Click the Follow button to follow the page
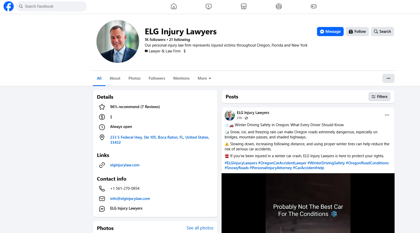The image size is (420, 233). [x=357, y=31]
